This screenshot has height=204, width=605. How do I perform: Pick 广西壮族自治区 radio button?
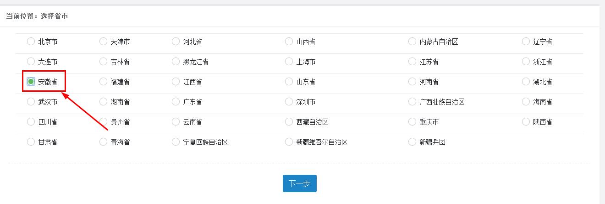[412, 102]
